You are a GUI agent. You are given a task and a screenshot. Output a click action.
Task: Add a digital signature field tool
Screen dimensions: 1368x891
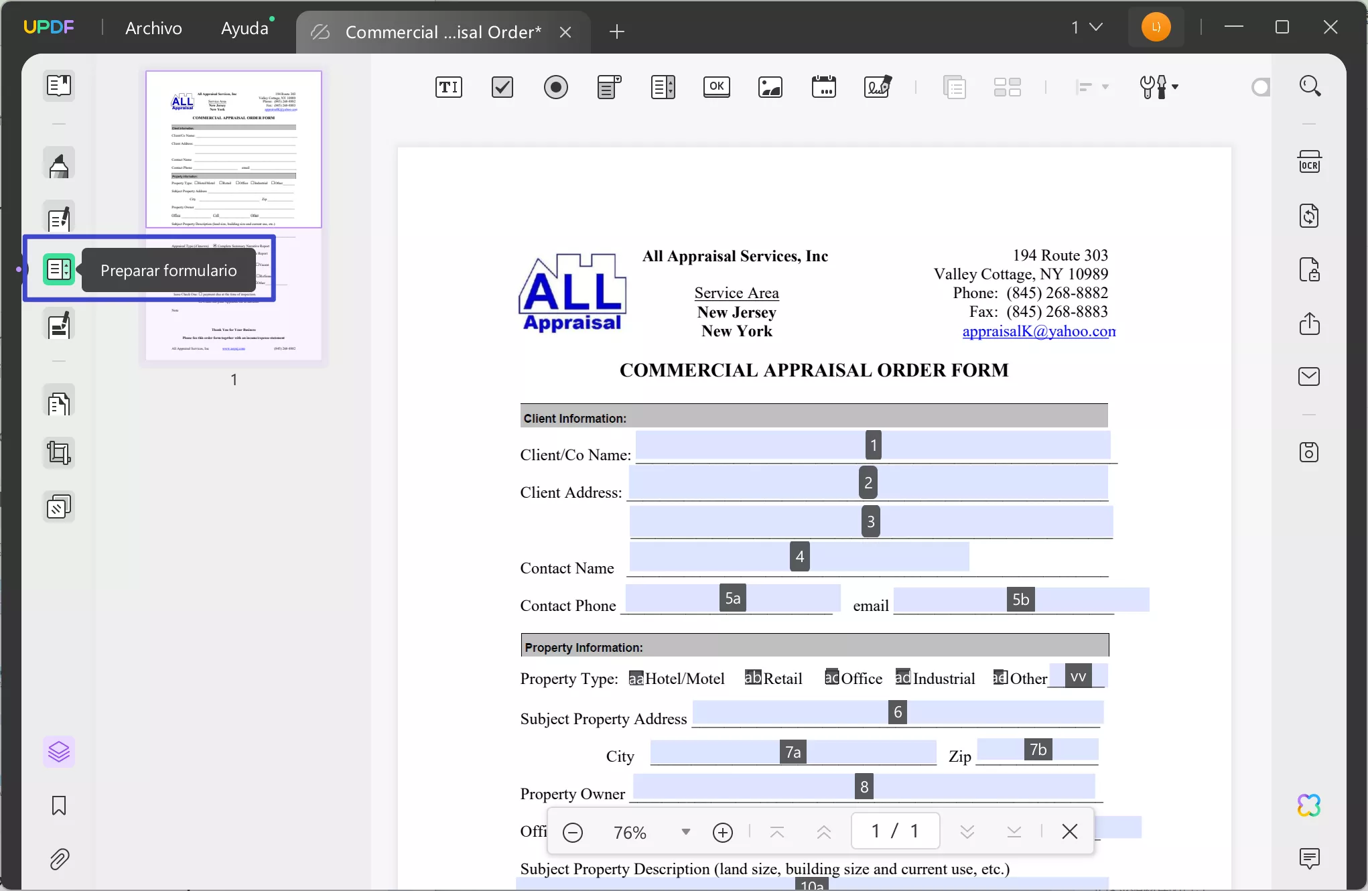click(878, 87)
